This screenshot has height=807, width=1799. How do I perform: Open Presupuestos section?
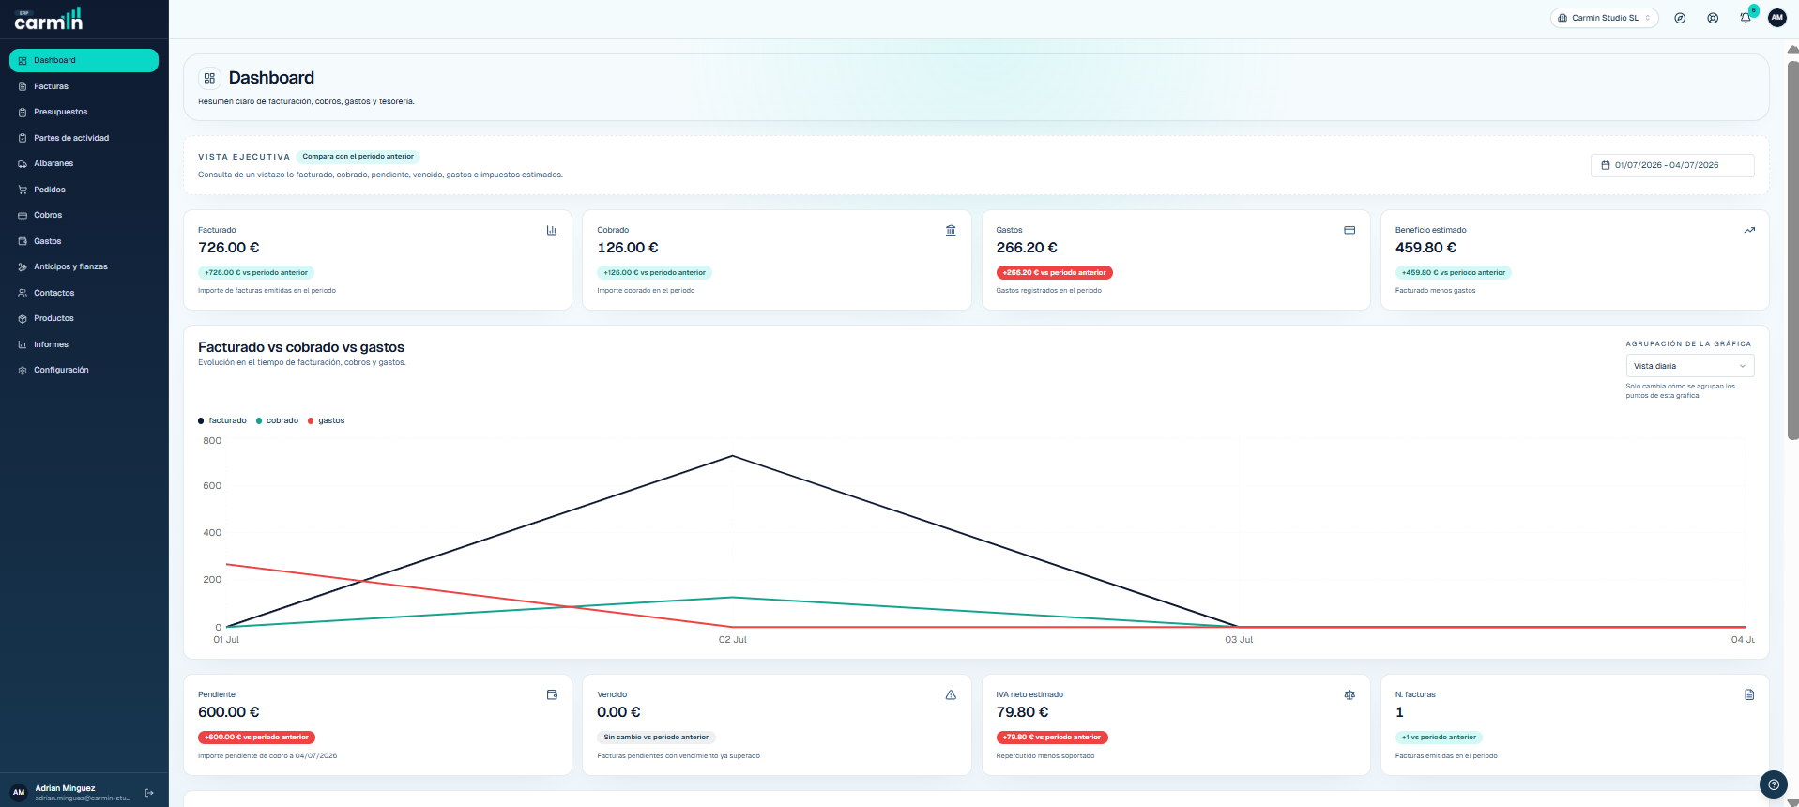pyautogui.click(x=84, y=112)
